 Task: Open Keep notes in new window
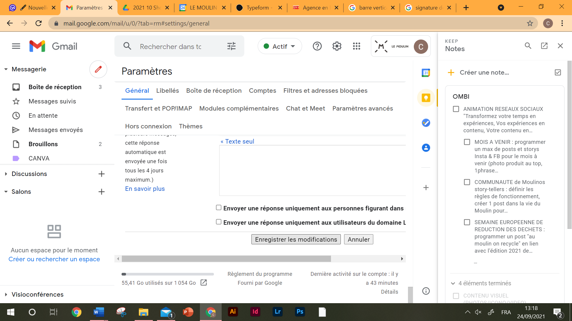[544, 46]
